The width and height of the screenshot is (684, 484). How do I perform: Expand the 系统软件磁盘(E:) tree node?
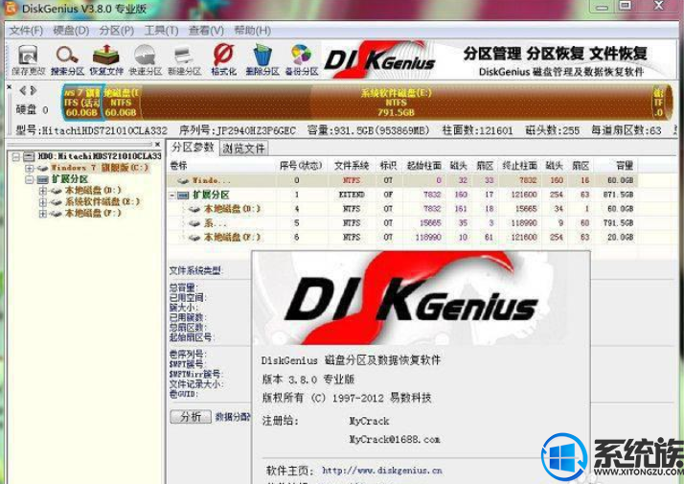pyautogui.click(x=43, y=202)
